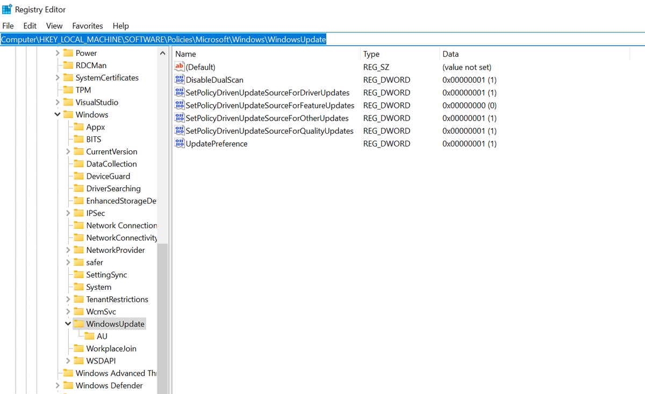Click the DisableDualScan DWORD icon
Screen dimensions: 645x394
(180, 80)
